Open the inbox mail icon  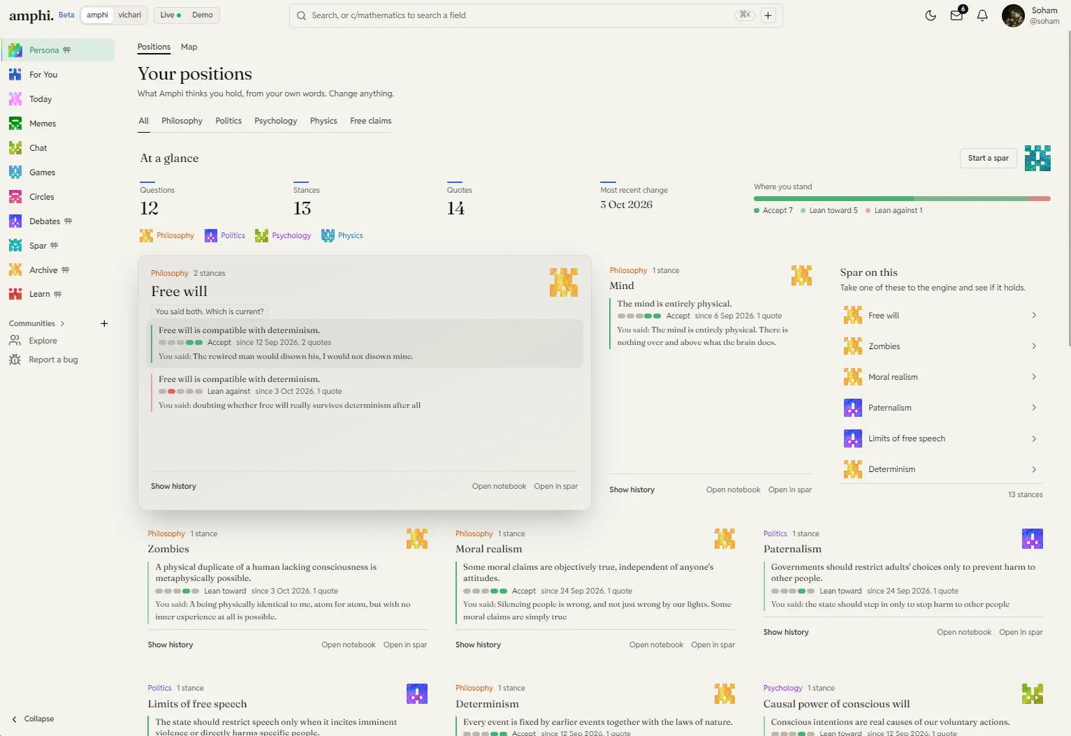956,15
